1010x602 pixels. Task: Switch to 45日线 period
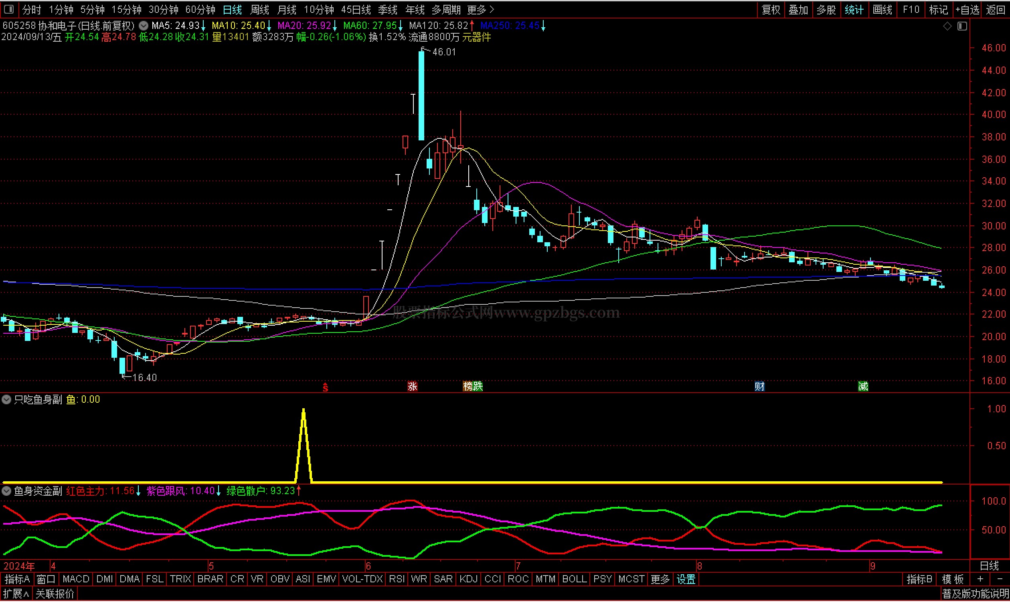pyautogui.click(x=356, y=9)
